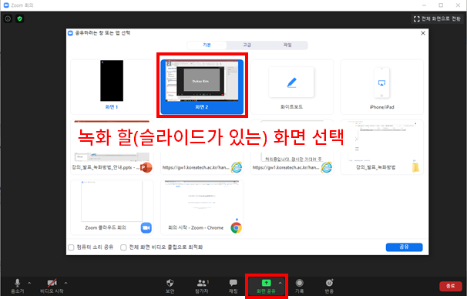Viewport: 467px width, 299px height.
Task: Click the blue 공유 (Share) button
Action: (404, 247)
